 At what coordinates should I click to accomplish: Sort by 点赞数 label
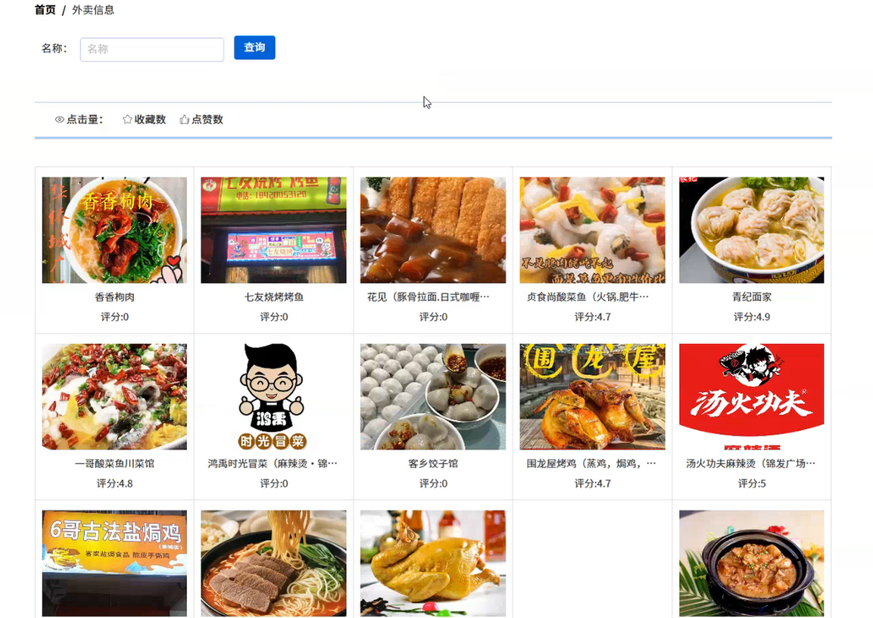pyautogui.click(x=207, y=120)
